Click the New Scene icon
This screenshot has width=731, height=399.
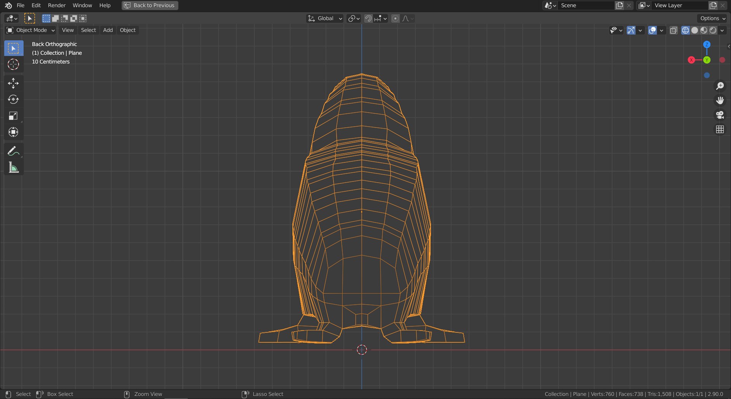[619, 5]
